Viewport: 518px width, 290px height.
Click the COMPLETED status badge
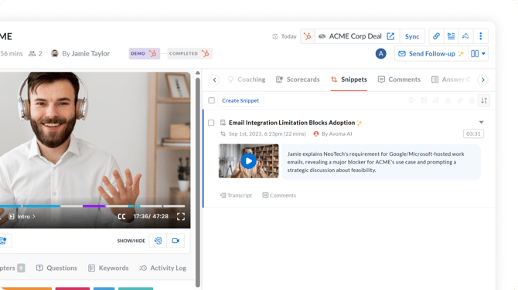pos(189,53)
